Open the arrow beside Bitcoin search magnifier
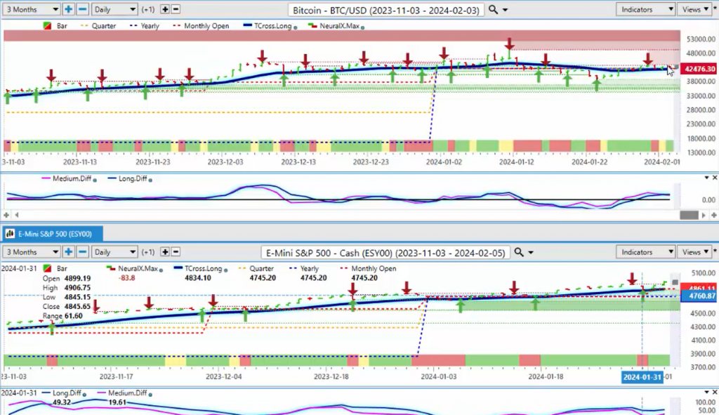This screenshot has width=719, height=415. [x=506, y=10]
